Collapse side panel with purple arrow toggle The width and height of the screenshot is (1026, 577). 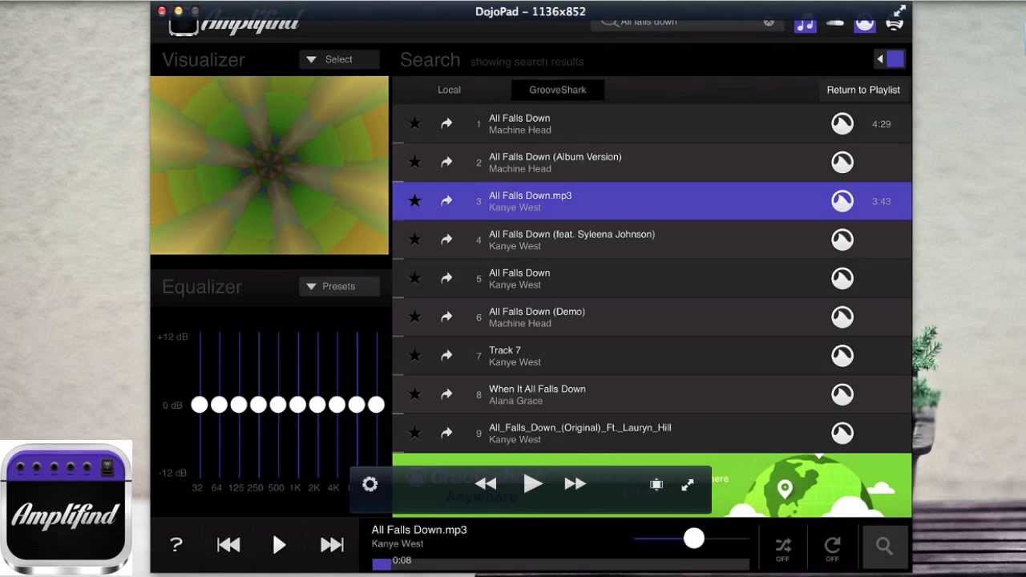click(x=890, y=59)
